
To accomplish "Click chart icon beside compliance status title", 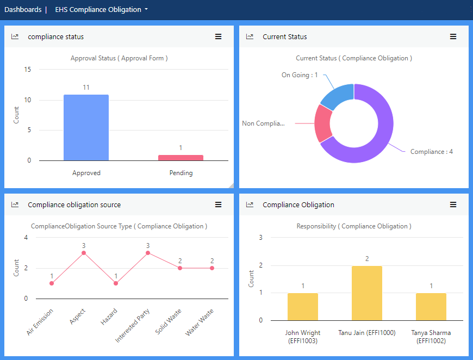I will coord(15,37).
